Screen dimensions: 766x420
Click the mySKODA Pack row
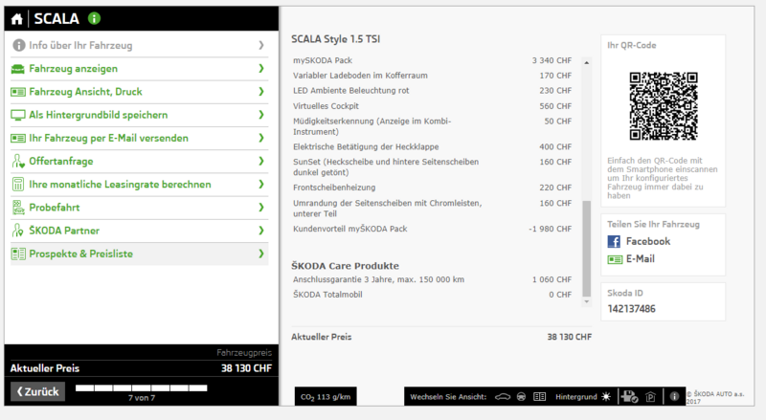(x=433, y=60)
